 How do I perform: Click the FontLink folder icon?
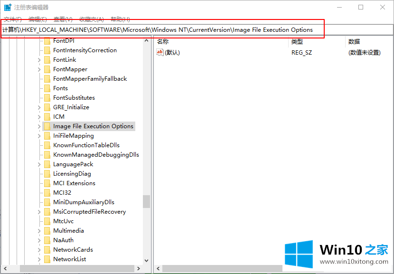47,60
